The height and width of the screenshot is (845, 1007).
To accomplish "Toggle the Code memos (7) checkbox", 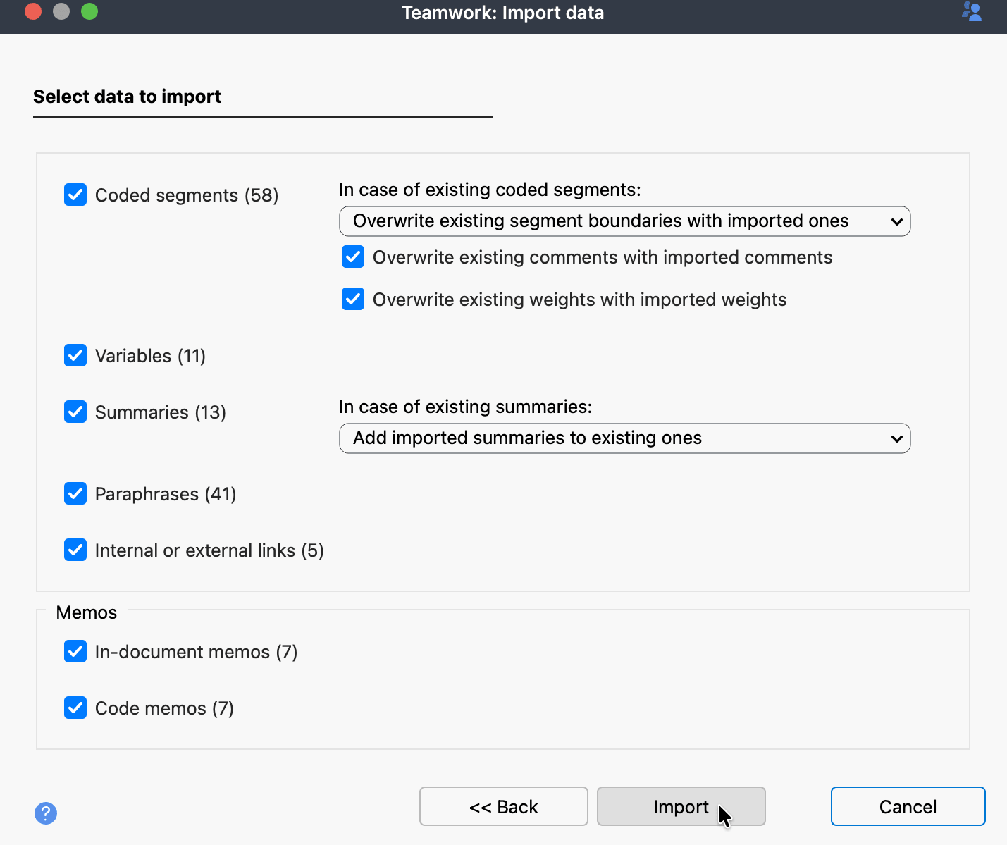I will point(75,708).
